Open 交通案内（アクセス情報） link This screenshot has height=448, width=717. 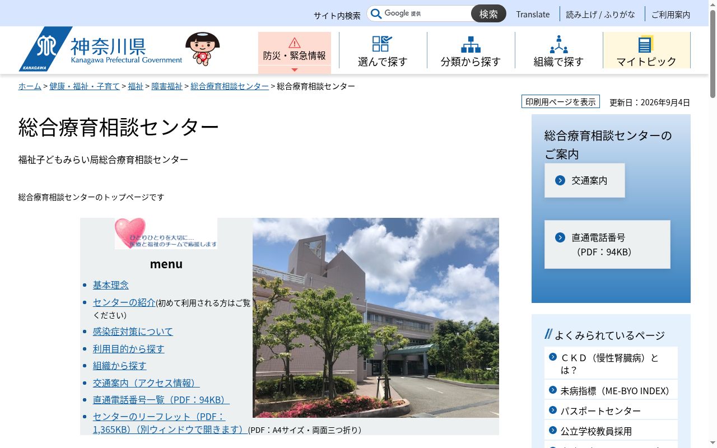tap(146, 383)
